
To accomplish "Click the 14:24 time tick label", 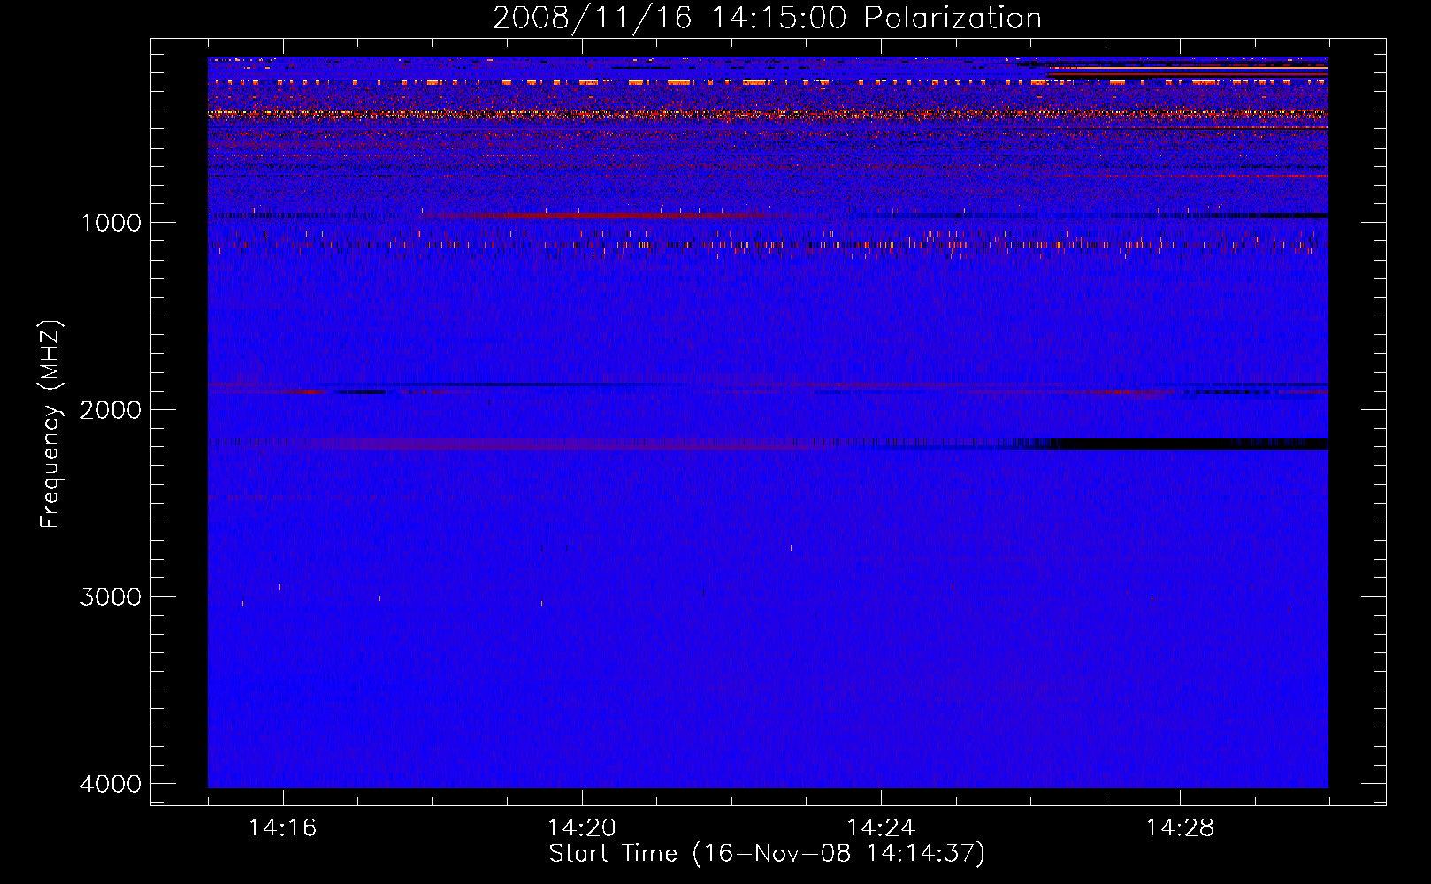I will [881, 827].
